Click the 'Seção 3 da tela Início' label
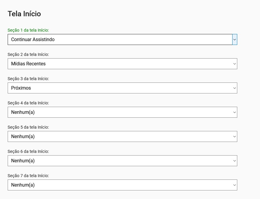 (28, 79)
